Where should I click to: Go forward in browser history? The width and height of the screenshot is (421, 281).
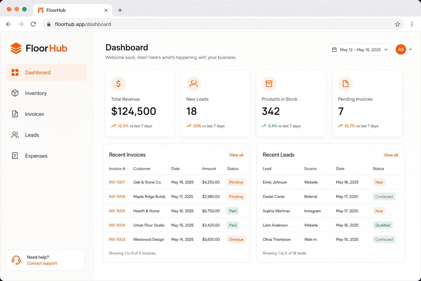coord(21,24)
